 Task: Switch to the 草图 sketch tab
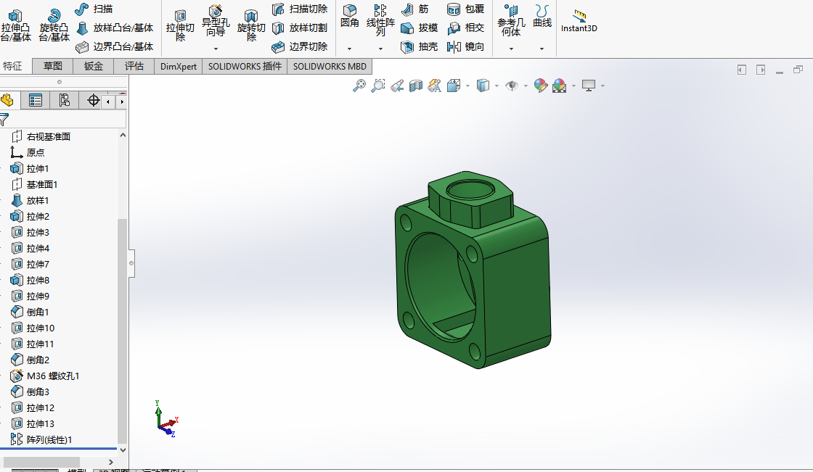[52, 66]
